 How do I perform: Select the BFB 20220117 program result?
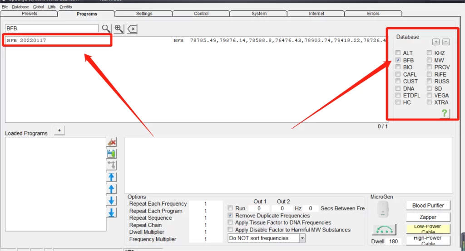point(26,40)
